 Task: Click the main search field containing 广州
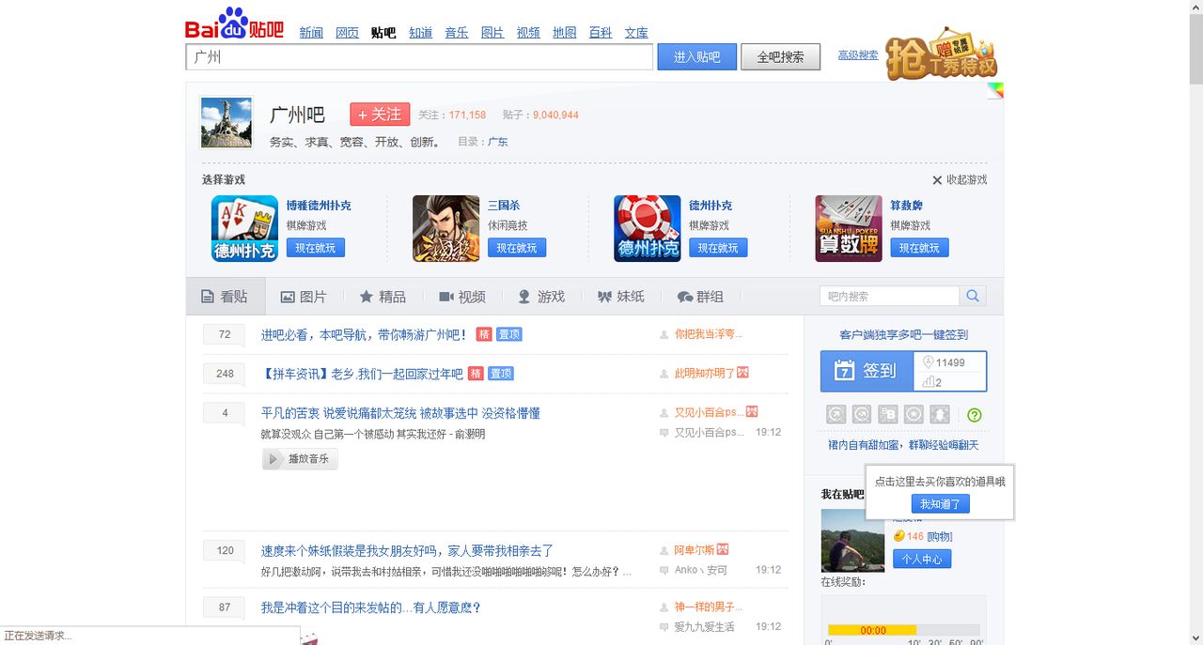[x=419, y=57]
